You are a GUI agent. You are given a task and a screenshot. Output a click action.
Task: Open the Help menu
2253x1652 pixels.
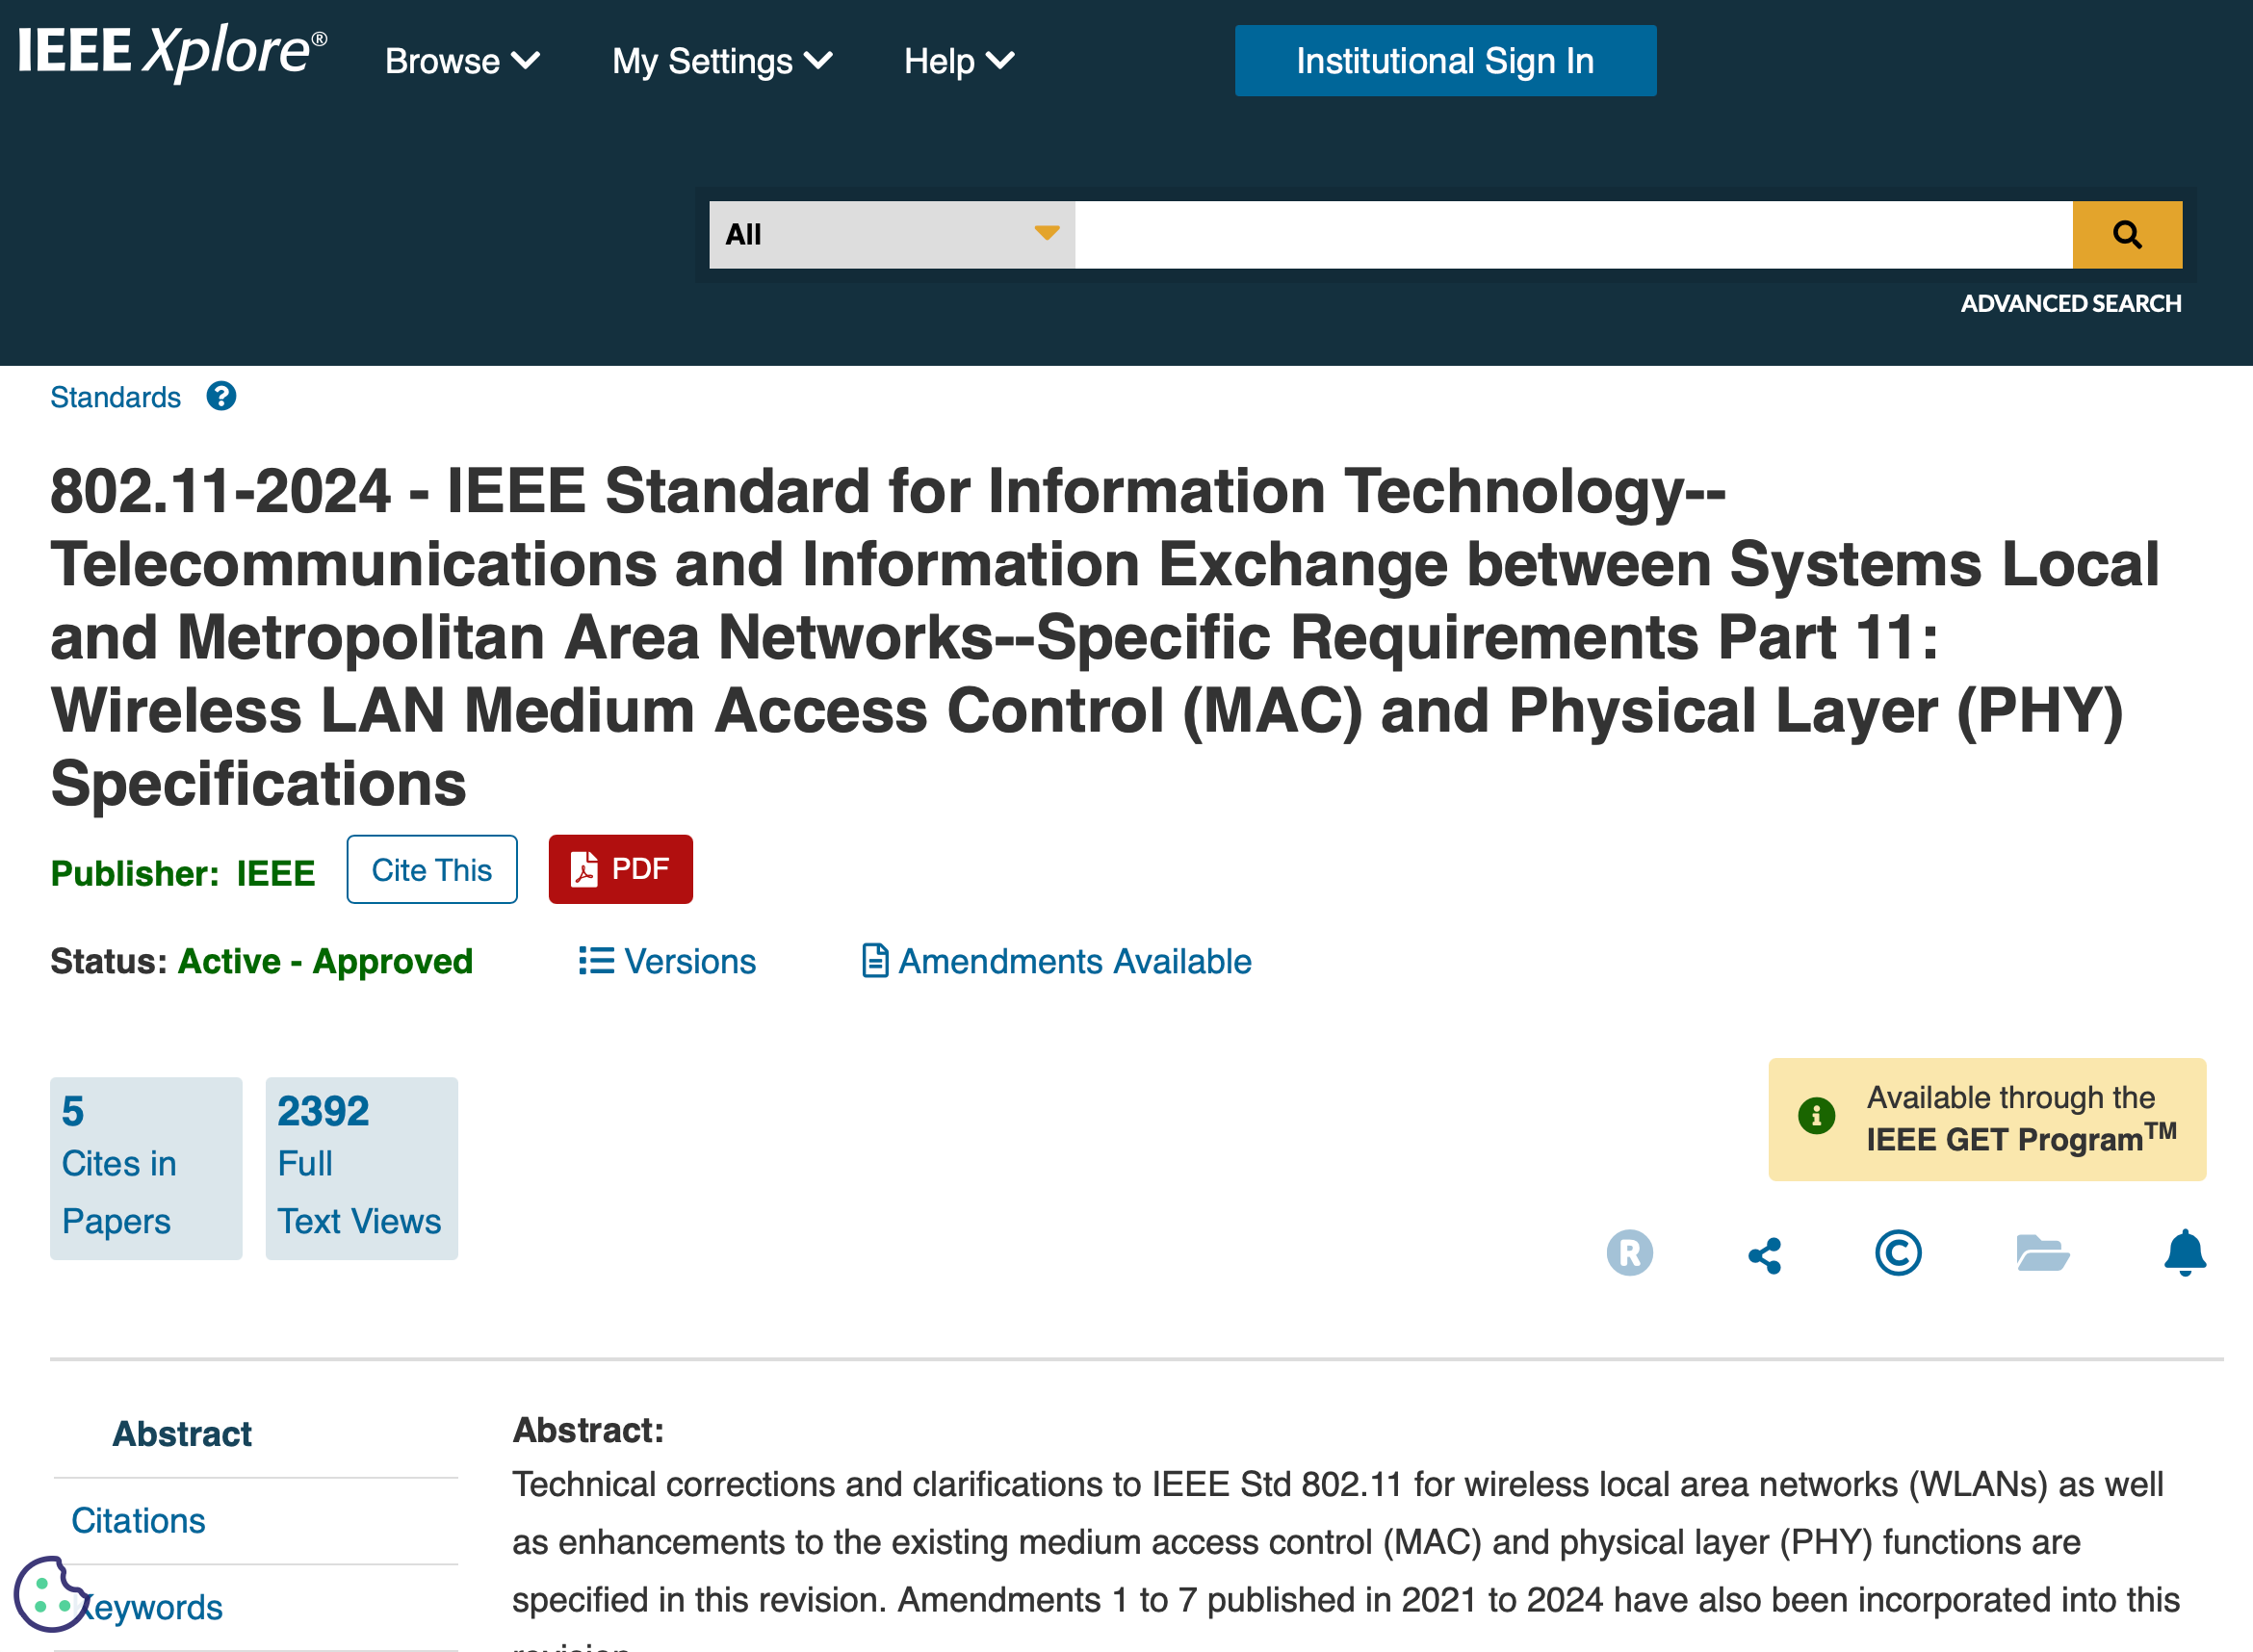[958, 62]
